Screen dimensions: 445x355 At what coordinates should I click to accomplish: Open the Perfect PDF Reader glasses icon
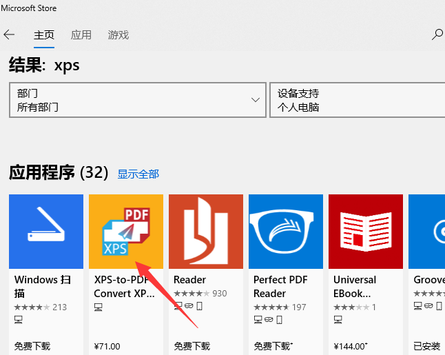click(286, 231)
